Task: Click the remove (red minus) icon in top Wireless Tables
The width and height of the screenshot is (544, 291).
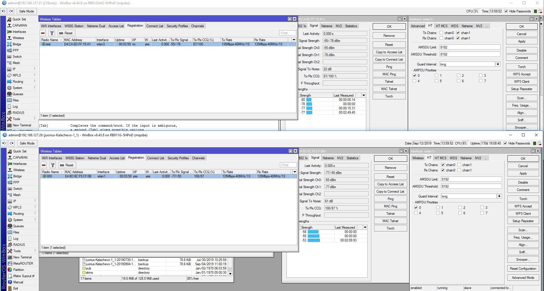Action: click(x=43, y=33)
